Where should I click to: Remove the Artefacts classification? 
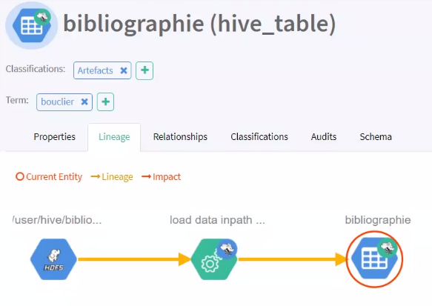[x=124, y=70]
